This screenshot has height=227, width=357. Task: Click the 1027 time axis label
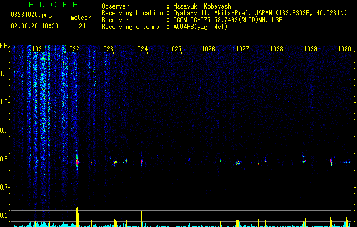click(242, 49)
